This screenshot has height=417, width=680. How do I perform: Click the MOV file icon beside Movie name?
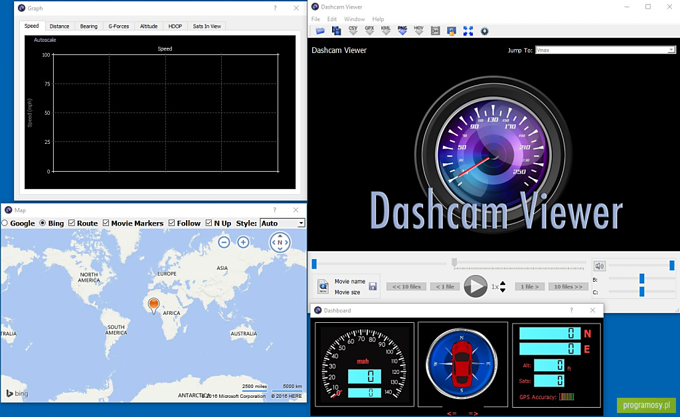click(x=323, y=286)
